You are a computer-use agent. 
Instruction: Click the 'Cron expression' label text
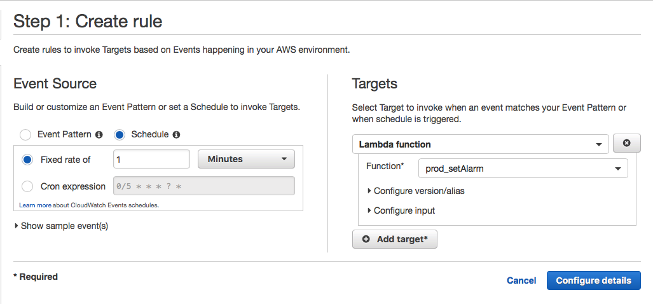[73, 186]
